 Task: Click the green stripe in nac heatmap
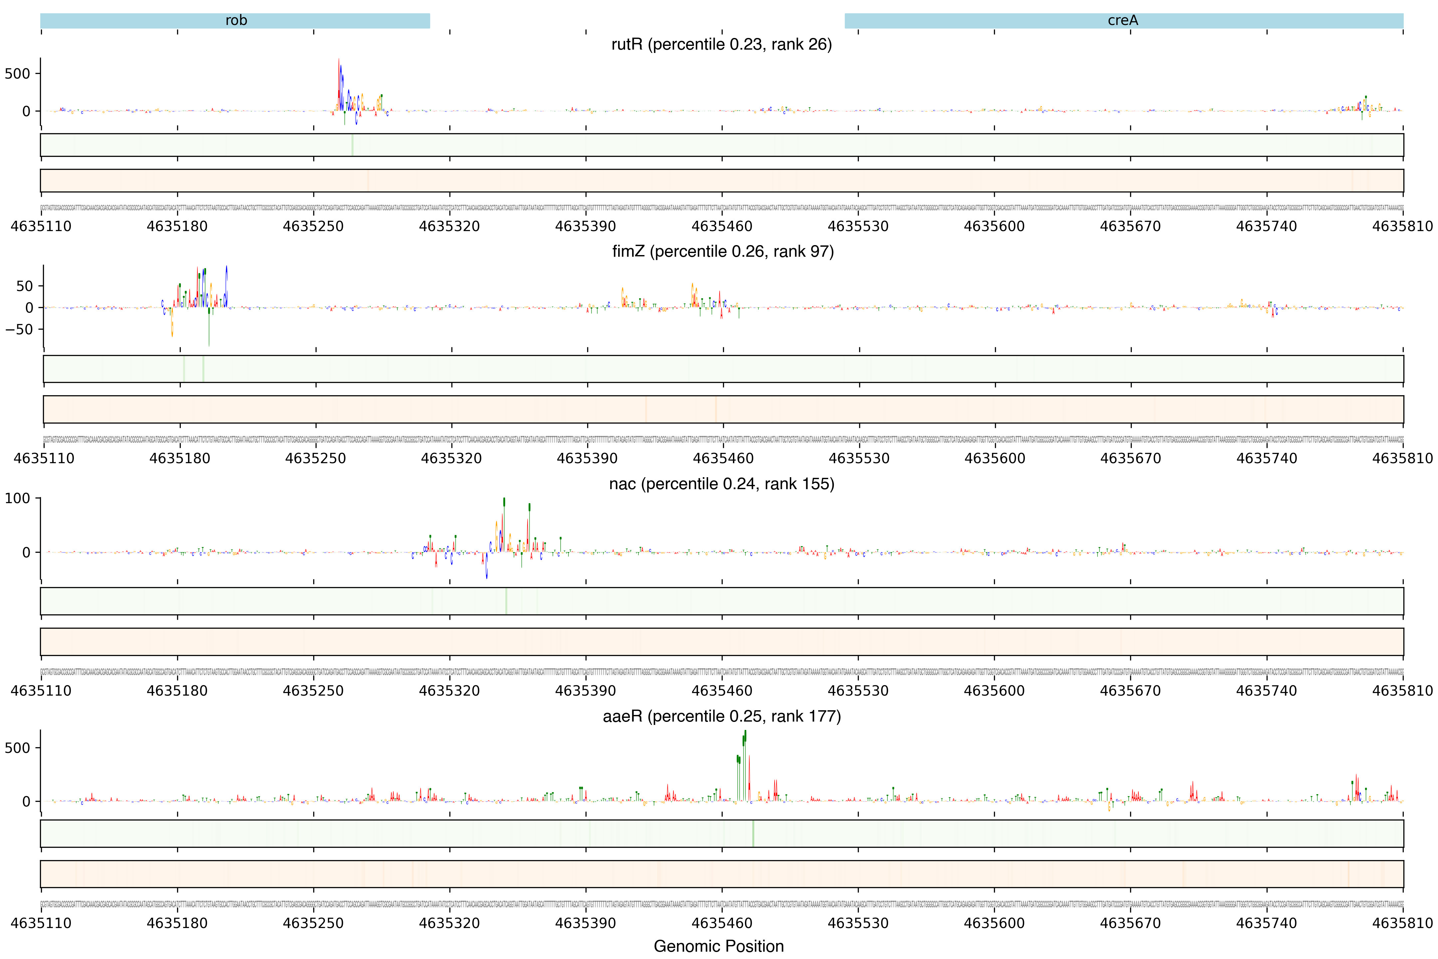[506, 601]
